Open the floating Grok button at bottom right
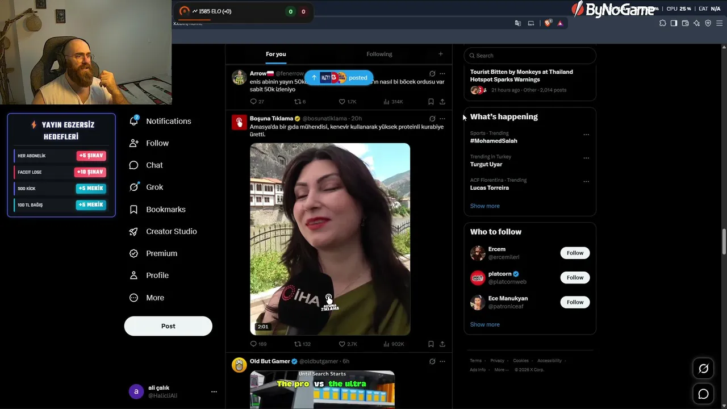Screen dimensions: 727x409 tap(703, 369)
